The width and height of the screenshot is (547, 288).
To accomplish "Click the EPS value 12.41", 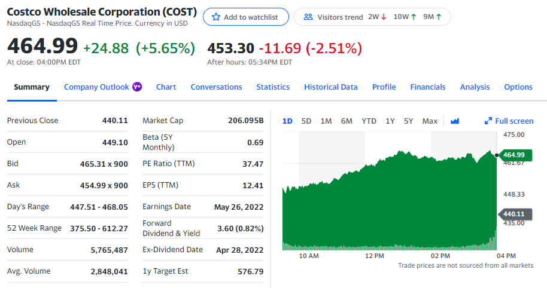I will click(x=253, y=186).
